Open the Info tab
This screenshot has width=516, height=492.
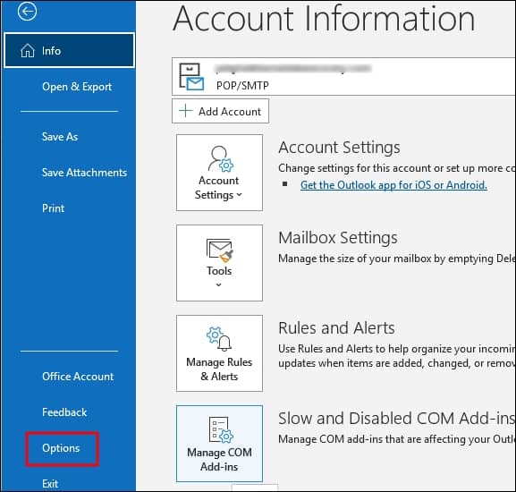(69, 50)
